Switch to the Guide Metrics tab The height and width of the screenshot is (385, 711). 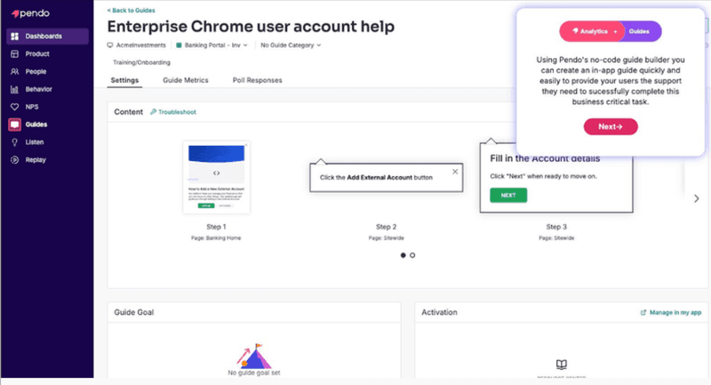[186, 80]
